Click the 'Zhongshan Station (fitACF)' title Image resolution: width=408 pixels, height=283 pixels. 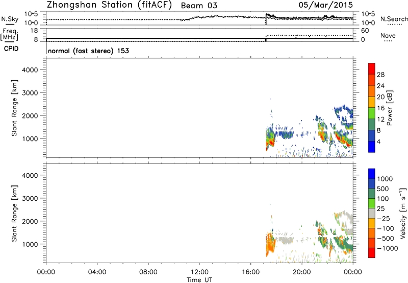click(109, 5)
